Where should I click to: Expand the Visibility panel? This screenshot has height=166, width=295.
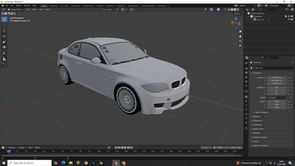point(256,133)
